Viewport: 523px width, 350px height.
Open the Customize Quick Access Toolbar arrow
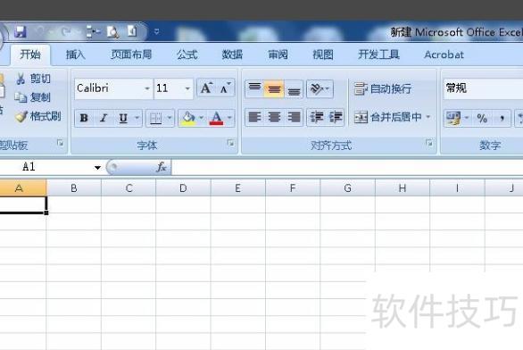[x=156, y=32]
